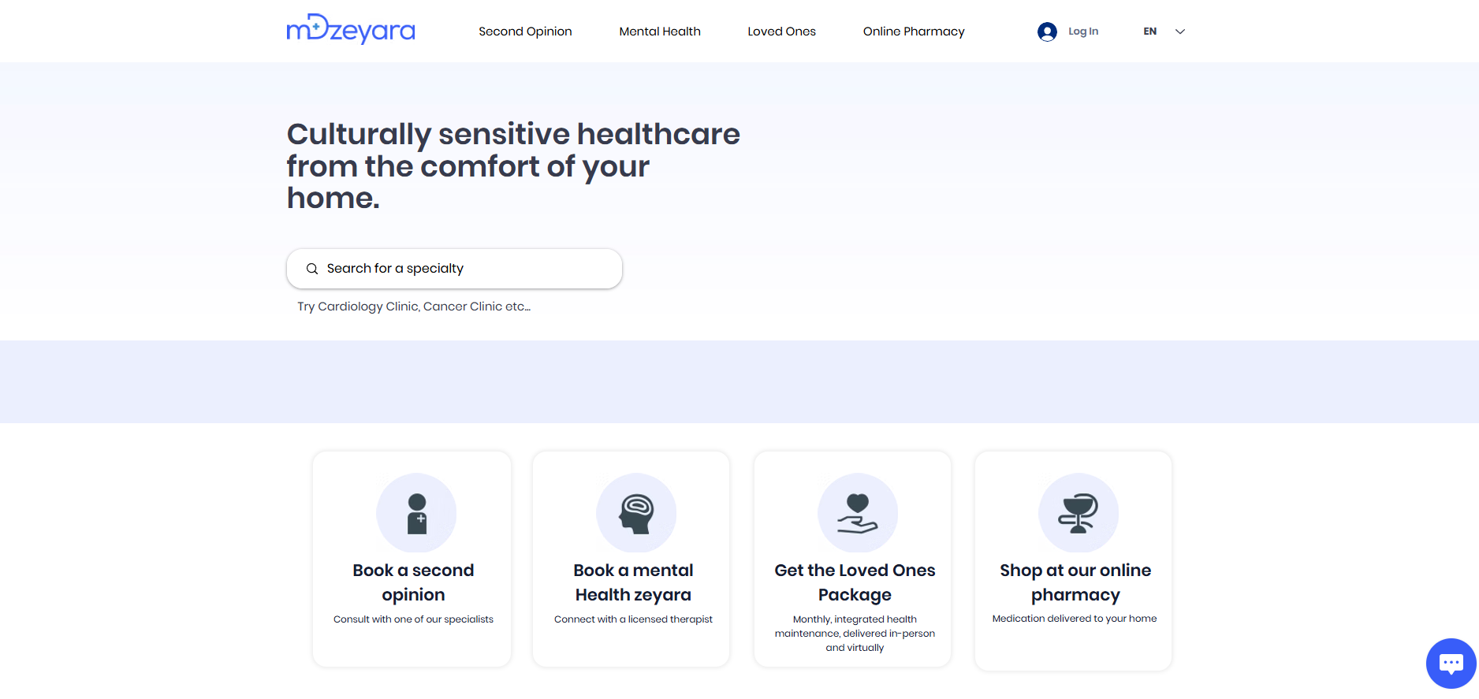Focus the Search for a specialty field

tap(454, 269)
